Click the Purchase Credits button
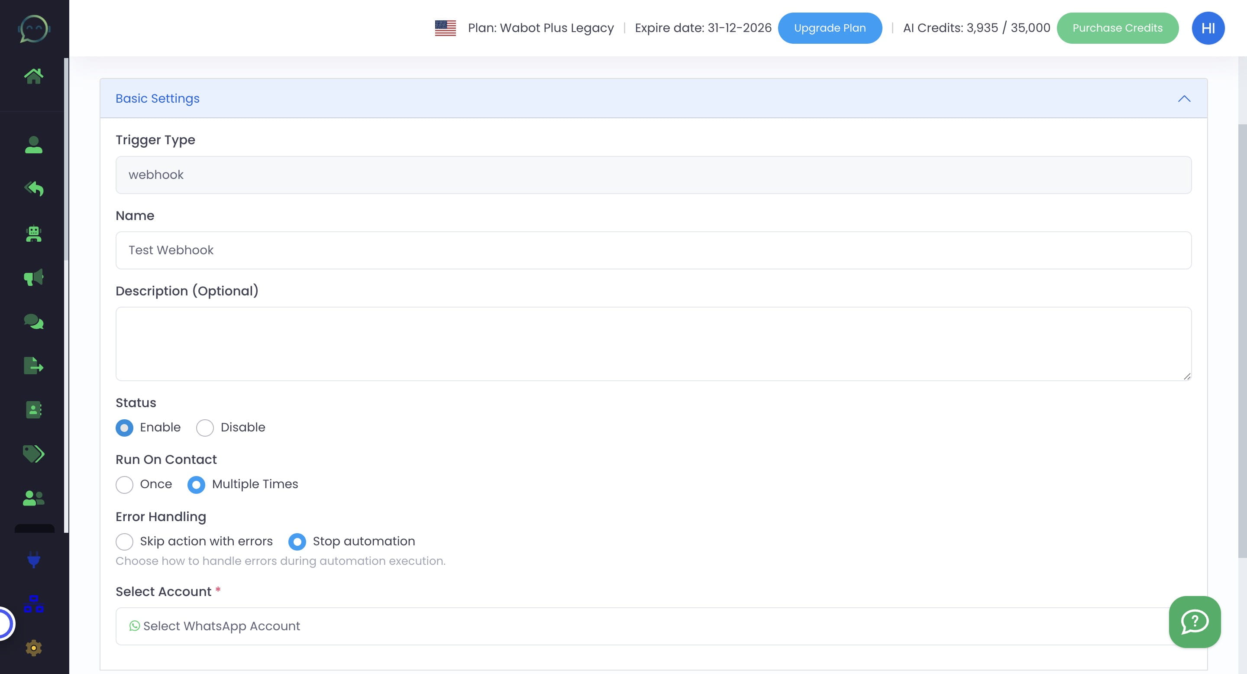Image resolution: width=1247 pixels, height=674 pixels. pyautogui.click(x=1117, y=28)
